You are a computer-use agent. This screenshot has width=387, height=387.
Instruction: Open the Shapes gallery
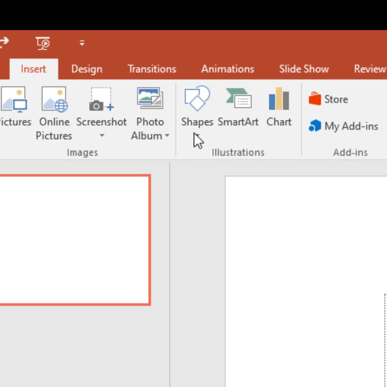click(197, 107)
